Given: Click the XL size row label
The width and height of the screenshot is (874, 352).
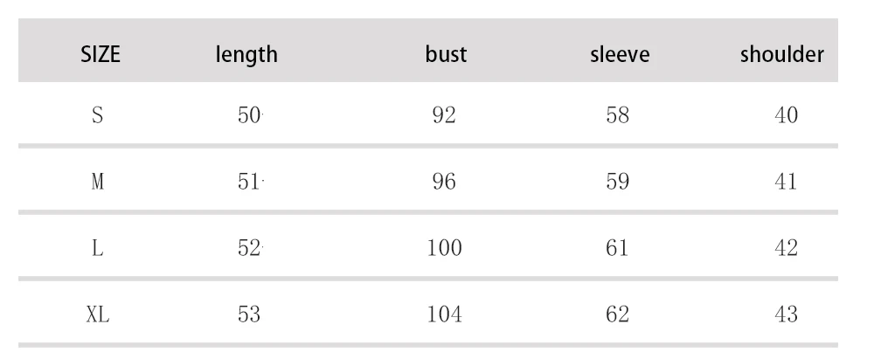Looking at the screenshot, I should [98, 314].
